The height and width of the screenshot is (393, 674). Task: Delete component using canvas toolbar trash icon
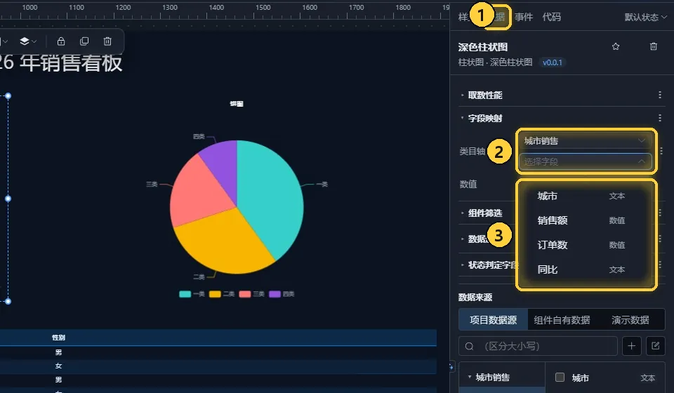coord(107,41)
